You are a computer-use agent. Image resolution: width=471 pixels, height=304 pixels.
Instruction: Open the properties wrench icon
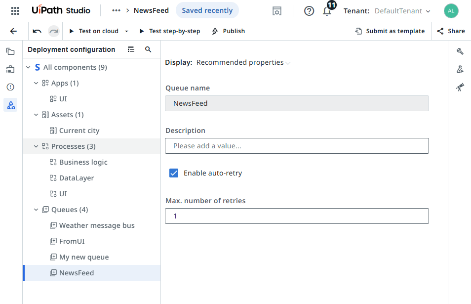tap(460, 51)
